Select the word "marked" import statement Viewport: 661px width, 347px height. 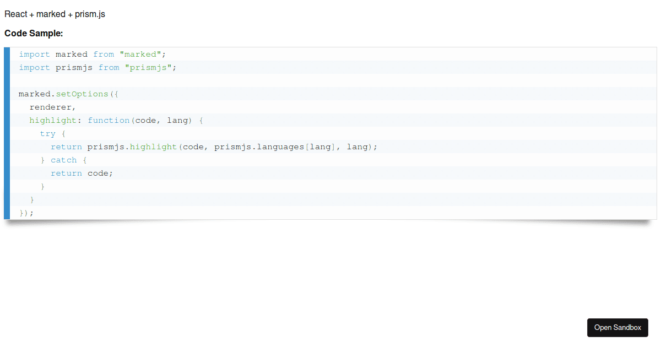click(72, 54)
